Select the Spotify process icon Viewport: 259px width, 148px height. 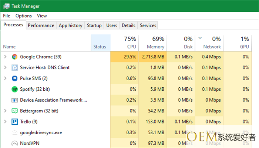pos(14,89)
